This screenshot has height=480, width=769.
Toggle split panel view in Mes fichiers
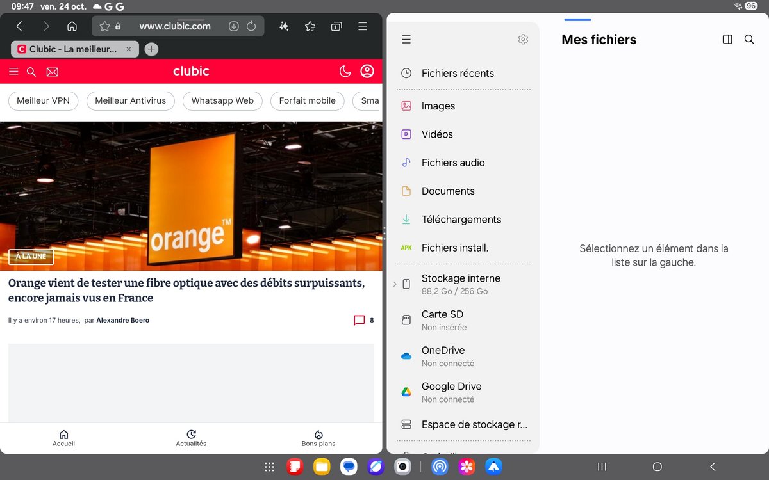pos(727,40)
